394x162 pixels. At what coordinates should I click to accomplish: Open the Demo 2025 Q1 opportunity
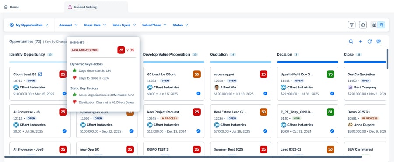359,112
